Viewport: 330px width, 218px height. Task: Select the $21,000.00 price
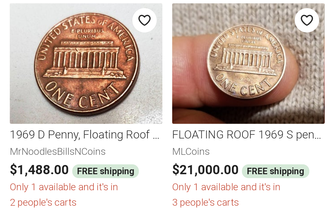(x=205, y=170)
